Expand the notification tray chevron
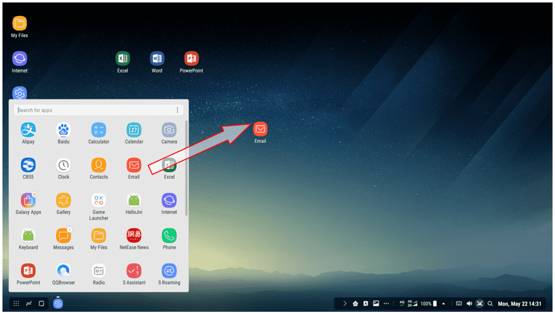The height and width of the screenshot is (313, 555). point(345,304)
